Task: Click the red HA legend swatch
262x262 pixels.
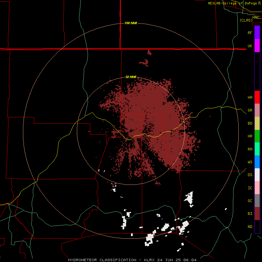Action: 257,97
